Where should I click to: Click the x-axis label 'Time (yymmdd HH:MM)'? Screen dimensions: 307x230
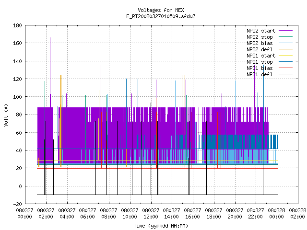tap(161, 226)
